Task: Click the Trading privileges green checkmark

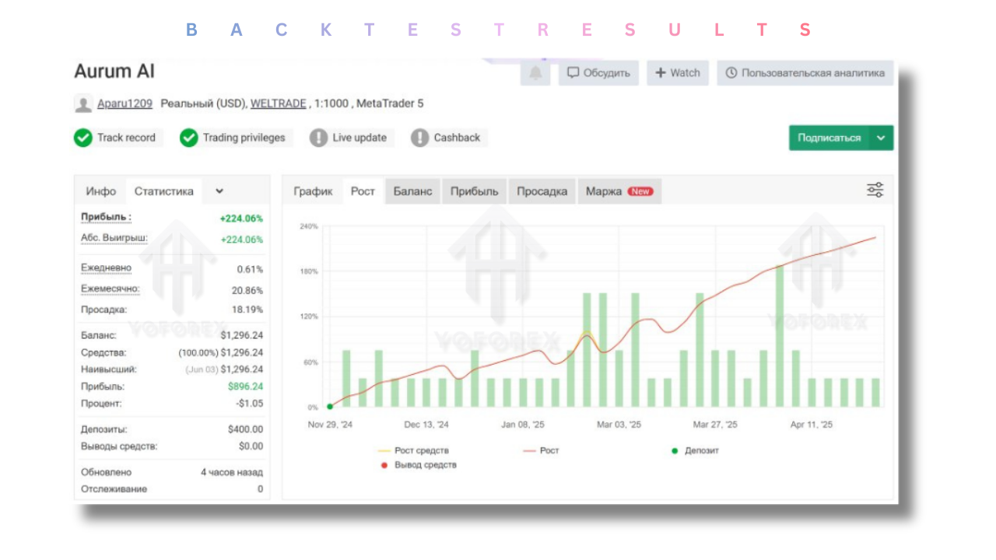Action: pyautogui.click(x=189, y=138)
